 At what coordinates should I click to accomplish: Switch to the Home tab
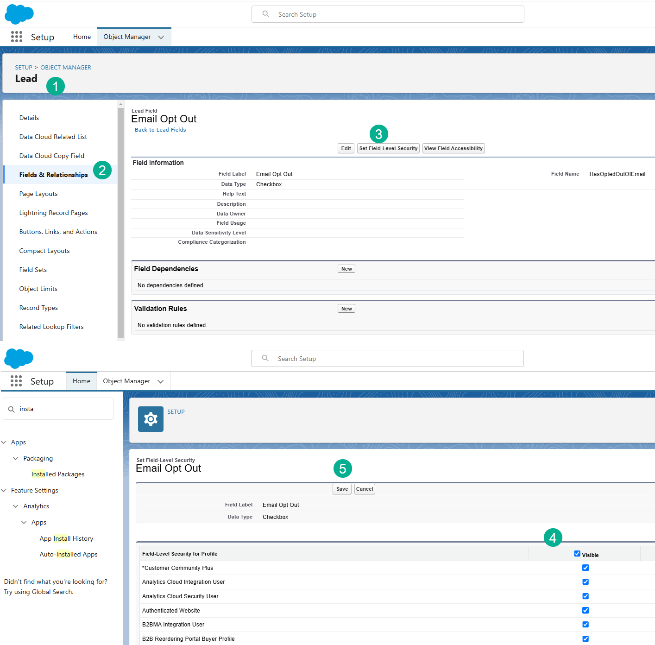click(82, 381)
